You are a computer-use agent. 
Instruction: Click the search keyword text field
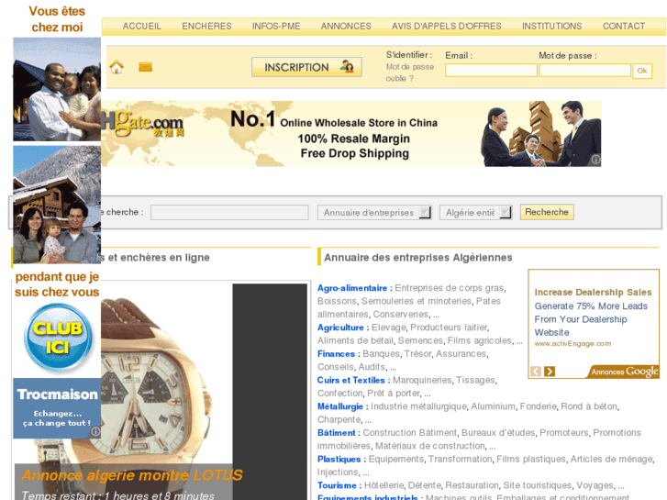229,212
